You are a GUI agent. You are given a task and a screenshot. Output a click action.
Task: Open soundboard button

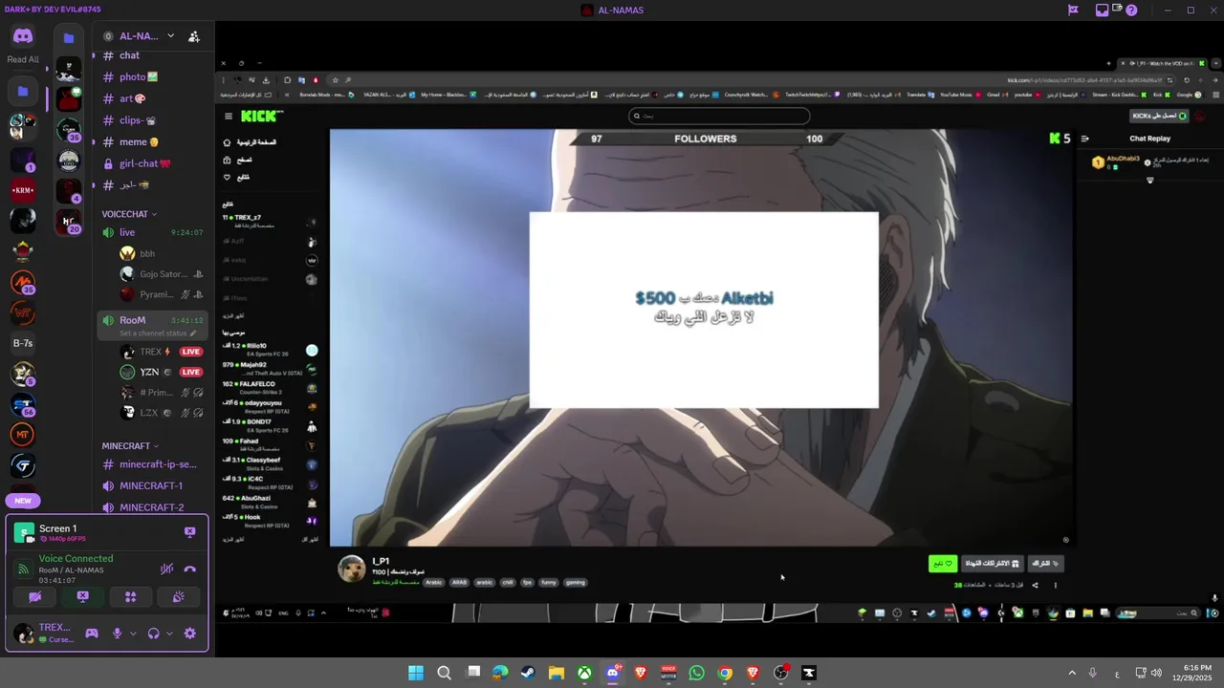click(x=178, y=596)
